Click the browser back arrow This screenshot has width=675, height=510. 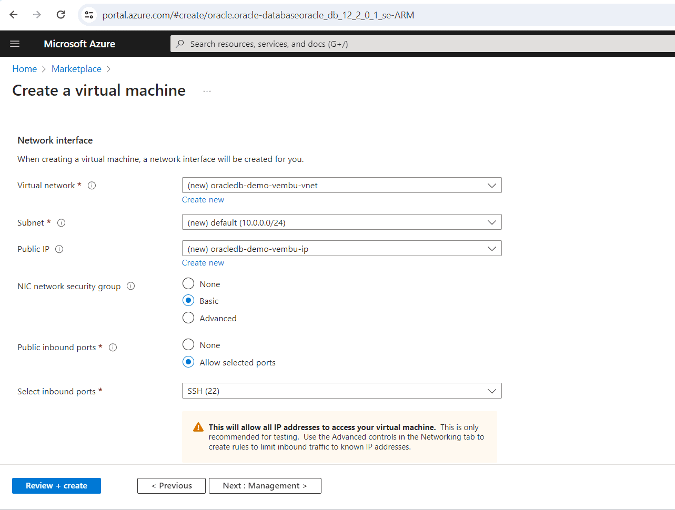(x=14, y=15)
